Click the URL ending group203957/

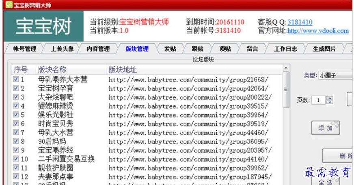pos(190,150)
